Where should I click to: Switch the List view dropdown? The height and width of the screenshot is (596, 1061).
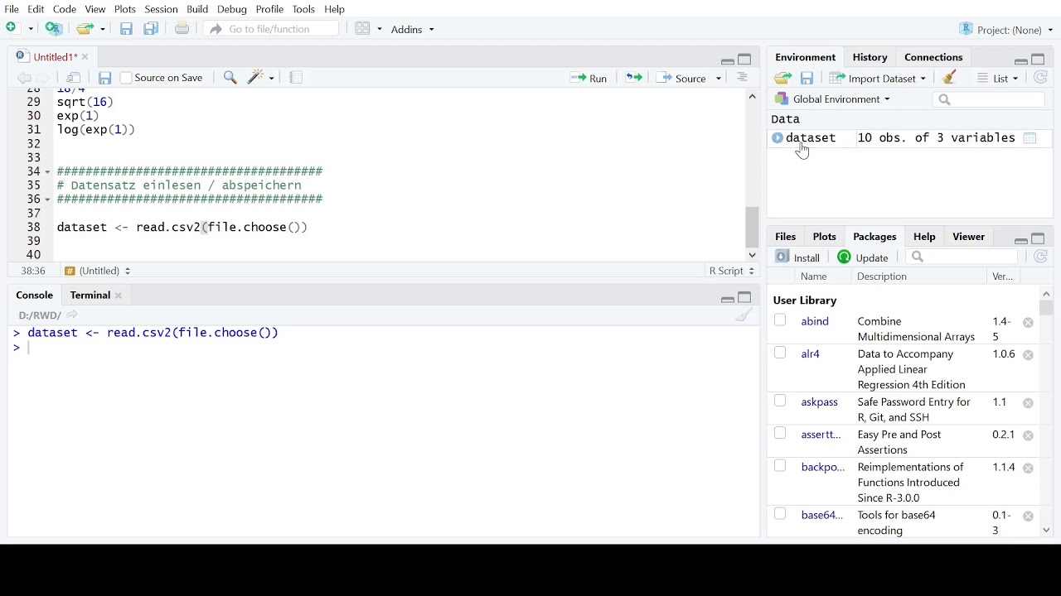(998, 79)
